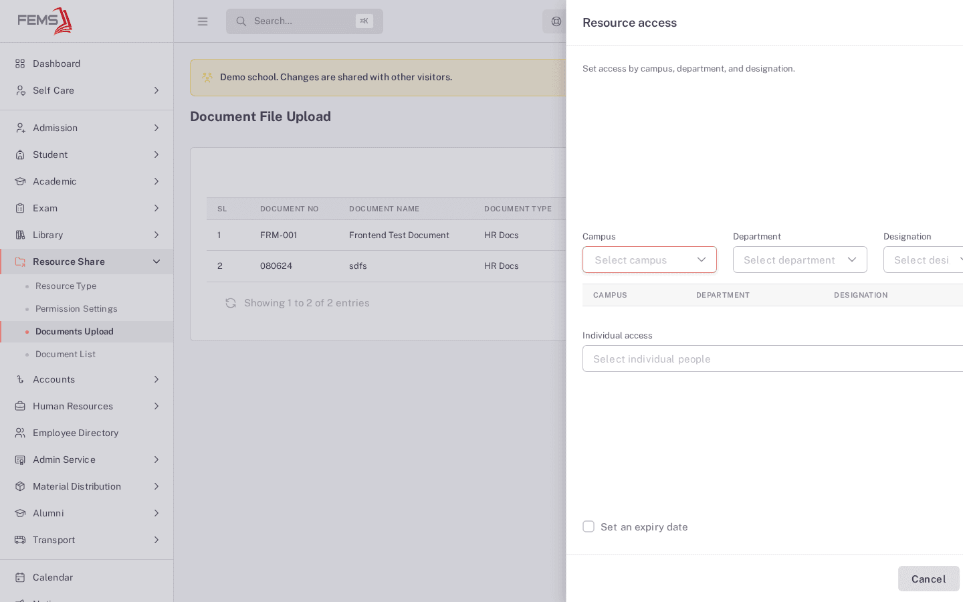This screenshot has width=963, height=602.
Task: Open Permission Settings submenu item
Action: (x=86, y=309)
